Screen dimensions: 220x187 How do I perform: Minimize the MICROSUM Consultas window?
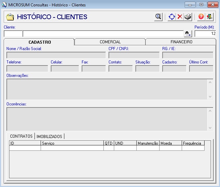point(190,5)
